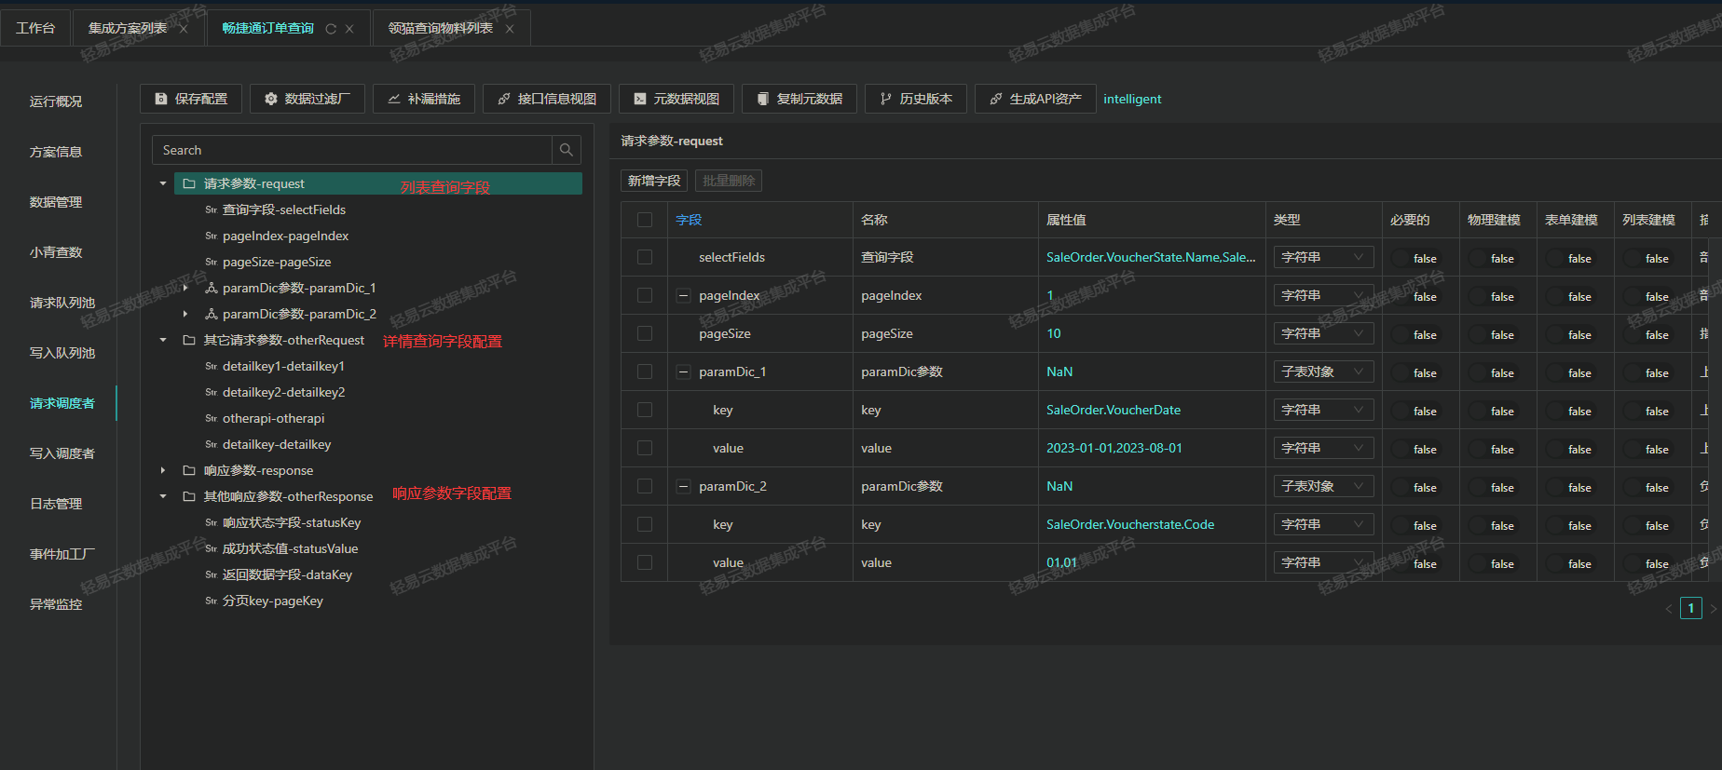The height and width of the screenshot is (770, 1722).
Task: Click 批量删除 button
Action: pyautogui.click(x=729, y=181)
